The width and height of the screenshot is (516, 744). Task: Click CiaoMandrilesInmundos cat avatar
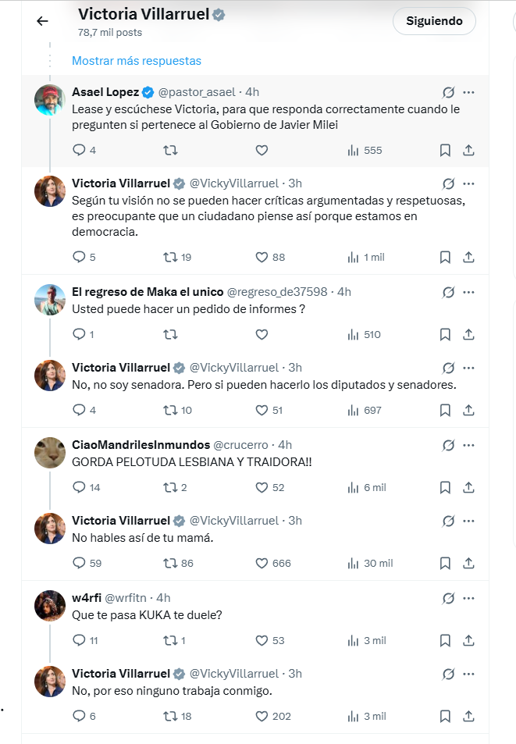(x=50, y=453)
